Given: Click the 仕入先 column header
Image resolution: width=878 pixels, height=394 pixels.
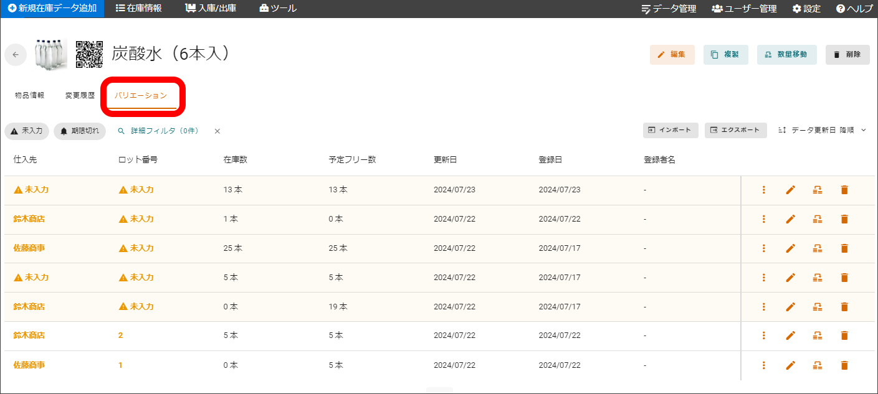Looking at the screenshot, I should 26,160.
